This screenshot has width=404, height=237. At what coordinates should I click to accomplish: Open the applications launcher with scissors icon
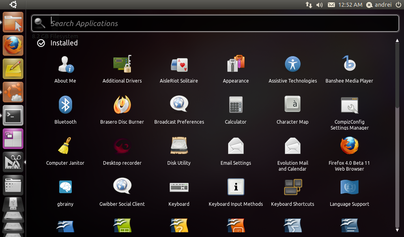click(x=13, y=162)
